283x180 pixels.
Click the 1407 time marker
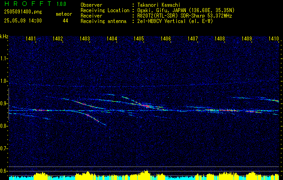(x=193, y=38)
